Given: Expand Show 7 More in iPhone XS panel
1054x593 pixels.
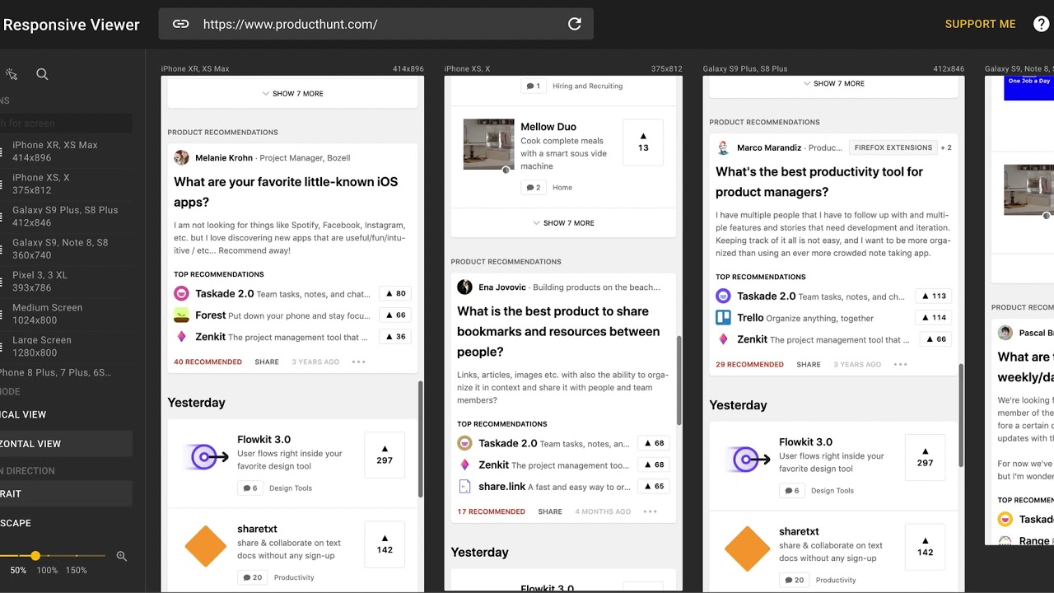Looking at the screenshot, I should (562, 222).
